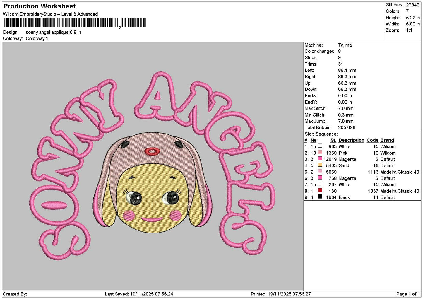Viewport: 423px width, 299px height.
Task: Click the Wilcom EmbroideryStudio Level 3 Advanced line
Action: point(50,14)
